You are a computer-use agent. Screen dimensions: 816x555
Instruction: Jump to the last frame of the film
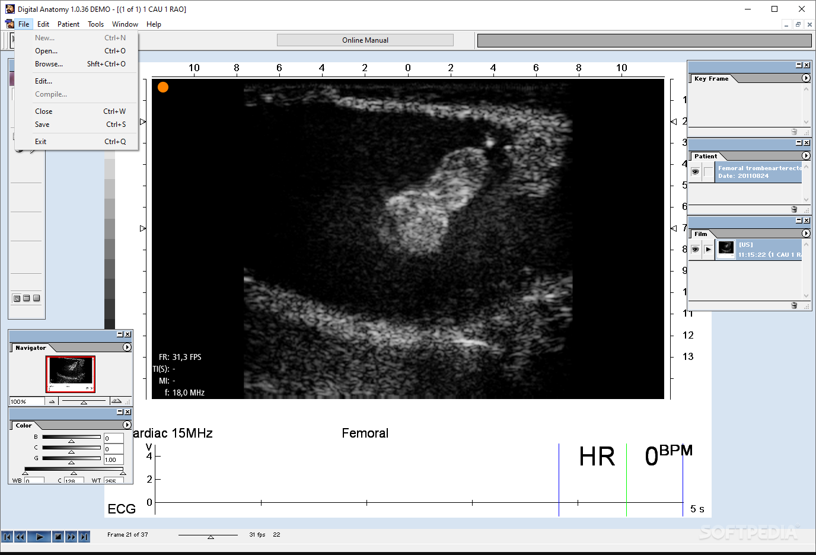[x=84, y=537]
